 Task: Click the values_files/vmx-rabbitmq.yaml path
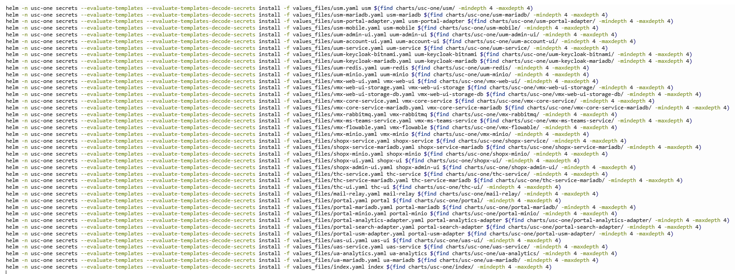coord(339,114)
